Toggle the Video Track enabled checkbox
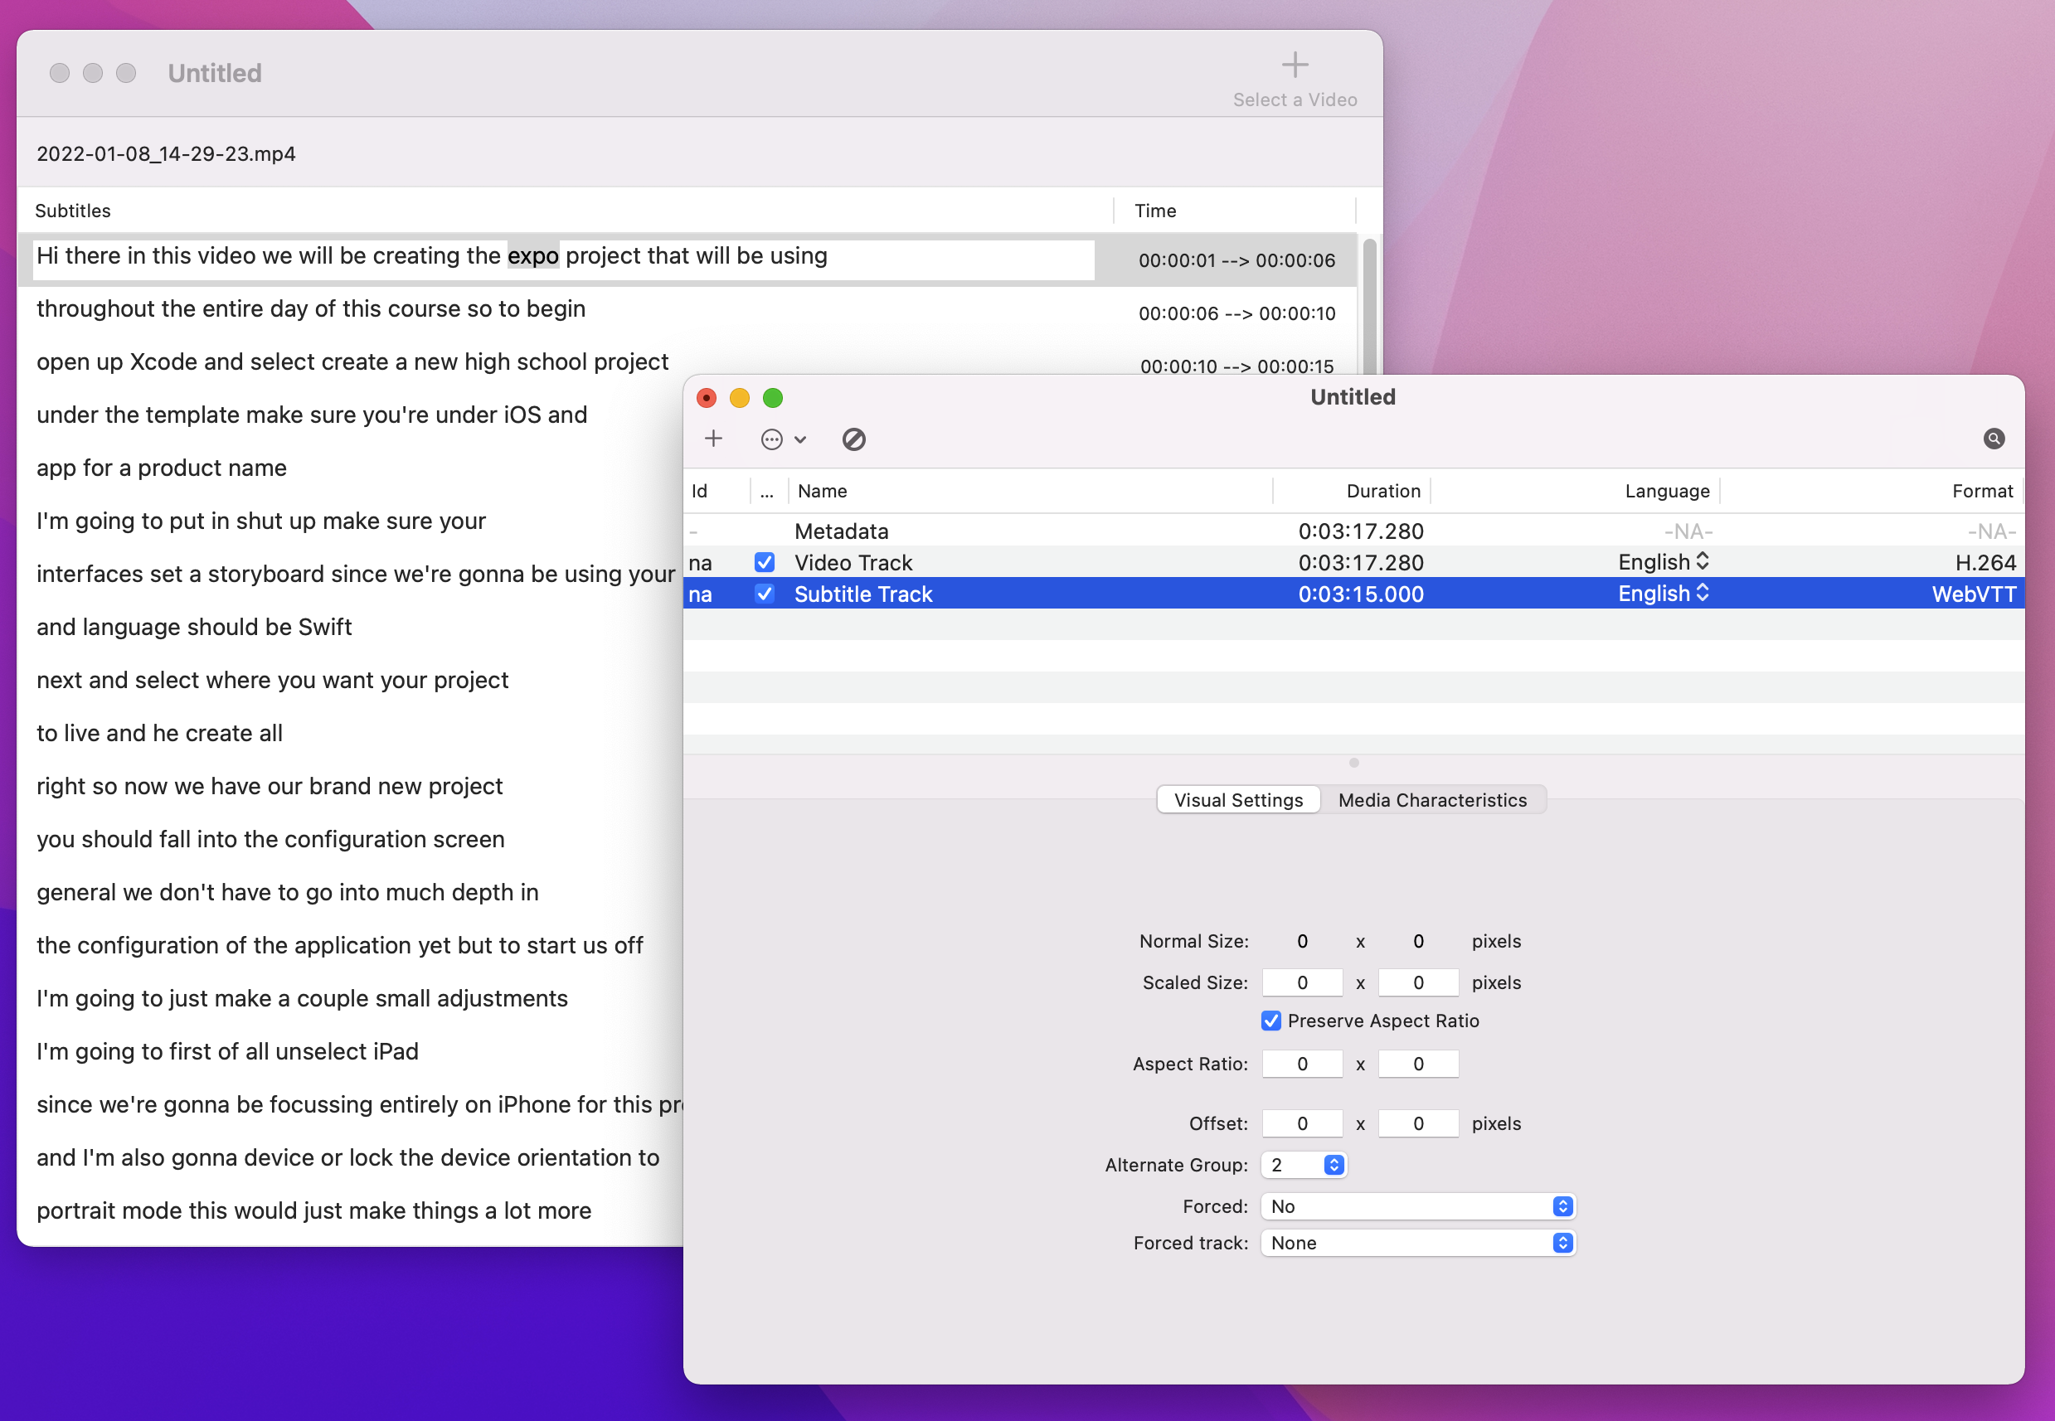The height and width of the screenshot is (1421, 2055). 764,562
